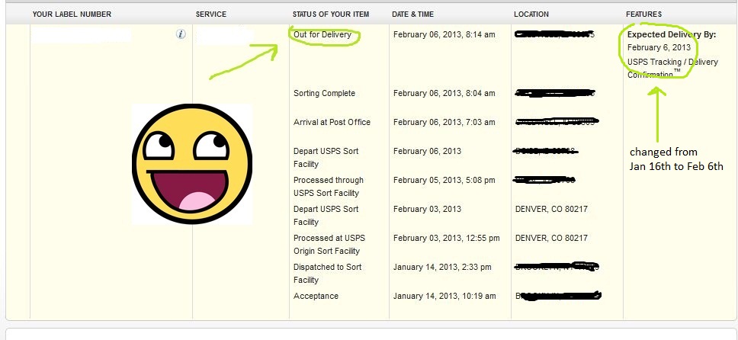
Task: Click the awesome smiley face image
Action: [191, 164]
